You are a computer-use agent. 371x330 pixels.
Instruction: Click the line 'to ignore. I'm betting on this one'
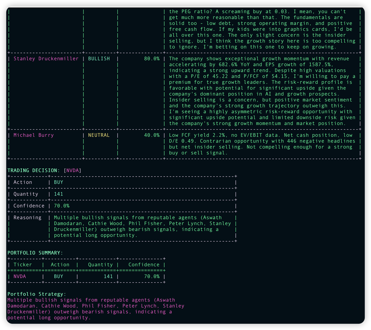253,47
